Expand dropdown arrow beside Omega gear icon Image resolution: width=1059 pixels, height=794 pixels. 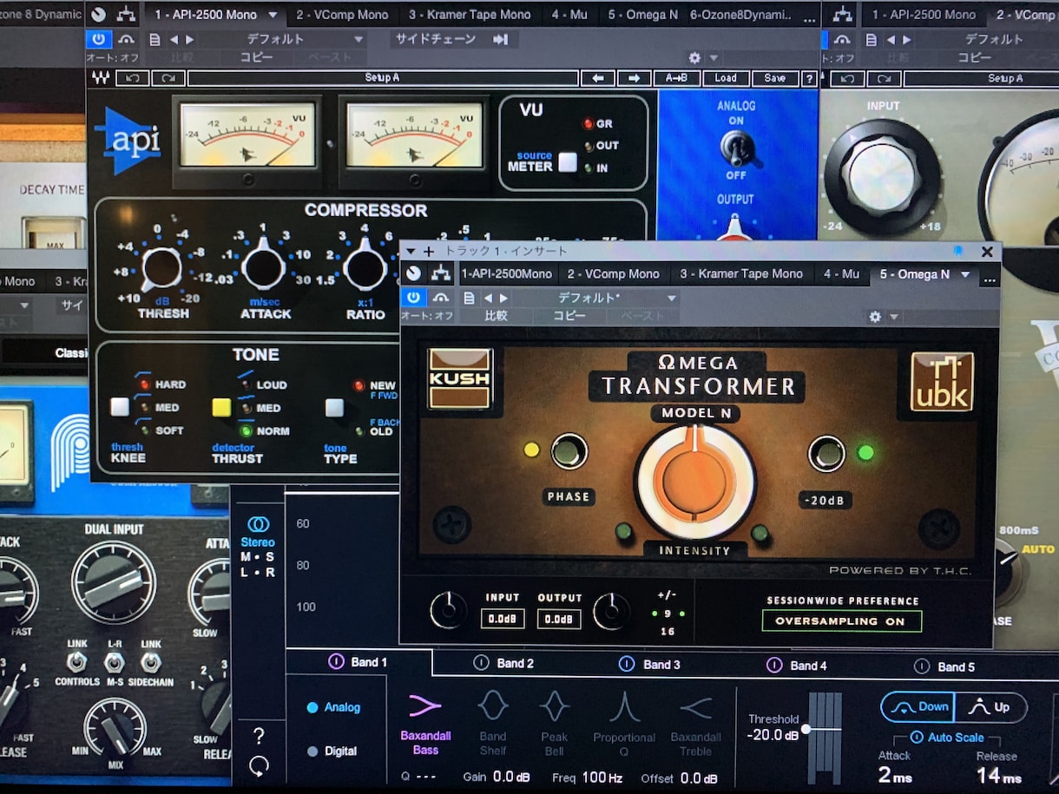click(894, 318)
